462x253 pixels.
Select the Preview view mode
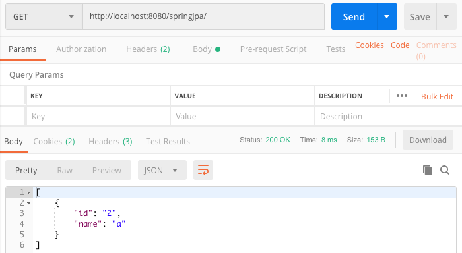tap(107, 171)
